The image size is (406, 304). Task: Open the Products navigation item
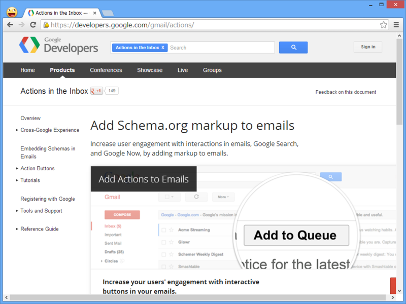(x=62, y=70)
